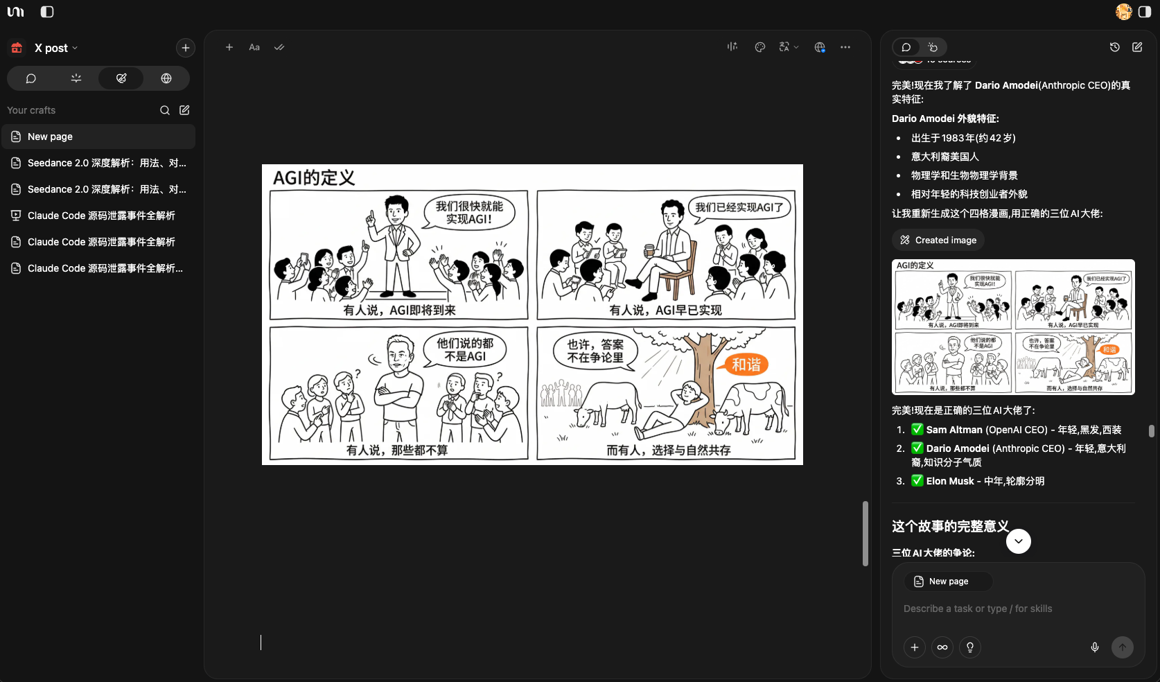Open the Claude Code 源码泄露事件全解析 page
This screenshot has height=682, width=1160.
101,216
